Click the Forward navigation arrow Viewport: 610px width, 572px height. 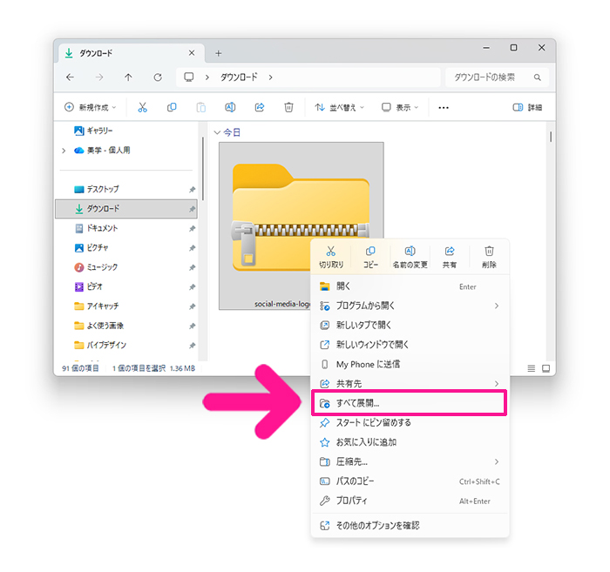(99, 77)
